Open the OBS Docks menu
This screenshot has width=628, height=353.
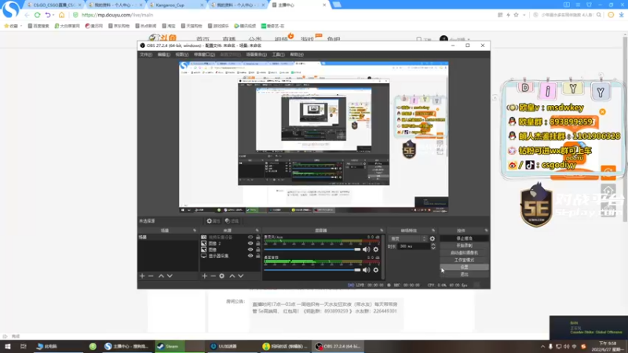point(204,54)
